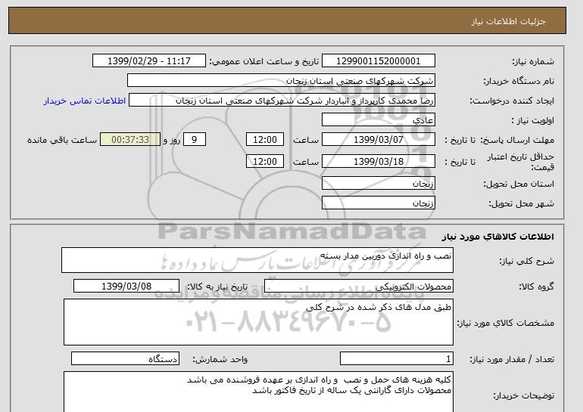Viewport: 583px width, 412px height.
Task: Click the goods group field محصولات الکترونیکی
Action: coord(358,287)
